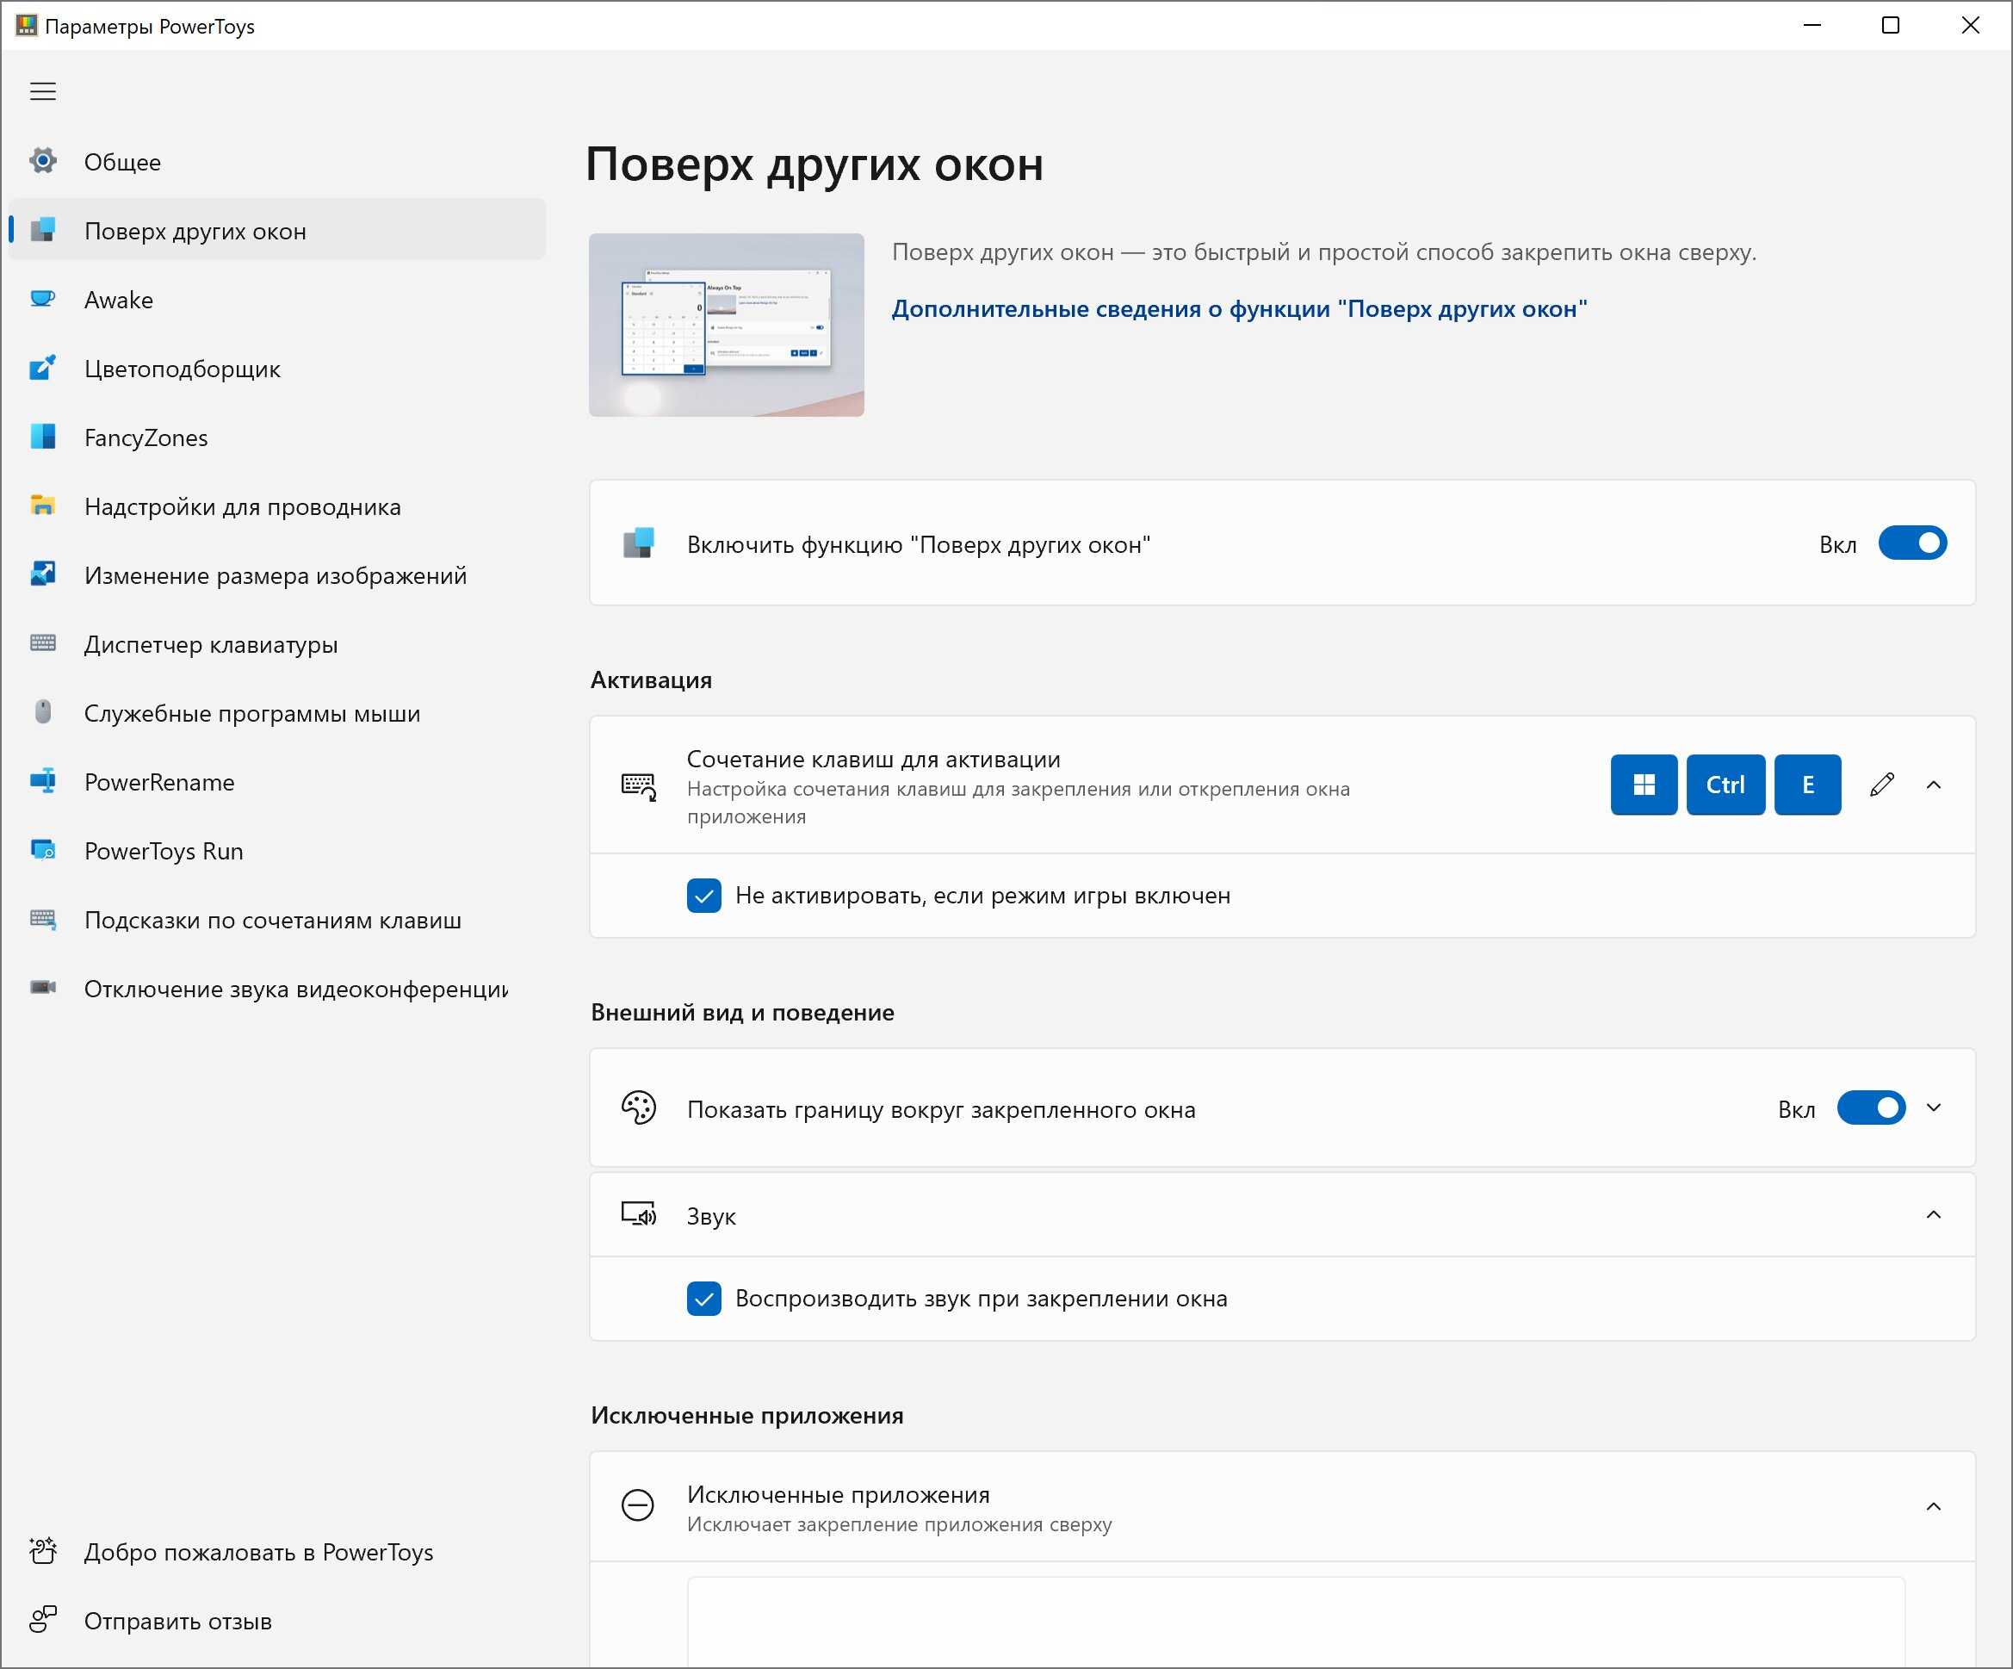Click the Always On Top preview thumbnail
The height and width of the screenshot is (1669, 2013).
pos(727,325)
